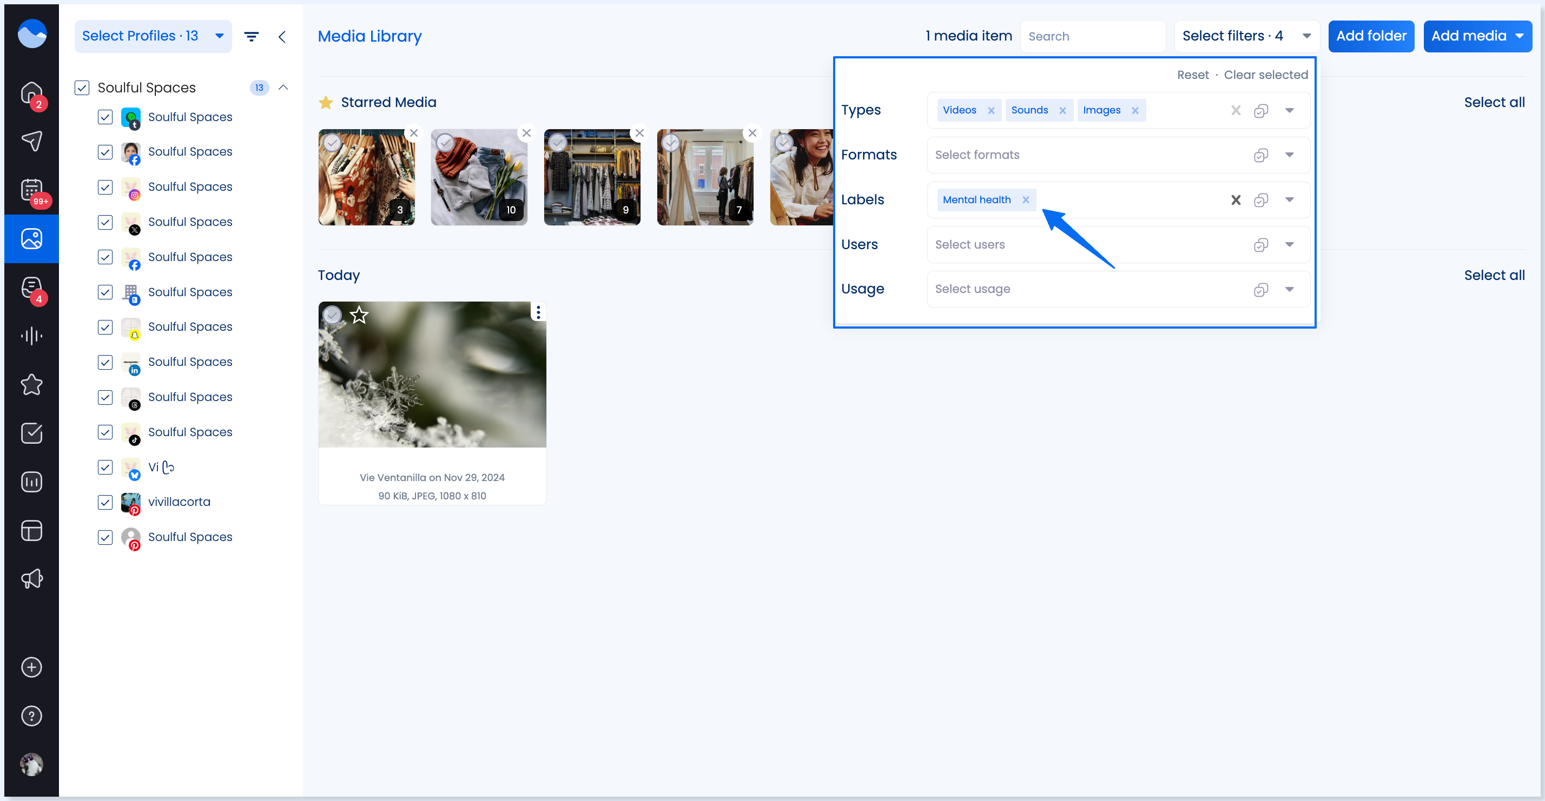This screenshot has width=1545, height=801.
Task: Expand the Labels dropdown arrow
Action: pyautogui.click(x=1290, y=199)
